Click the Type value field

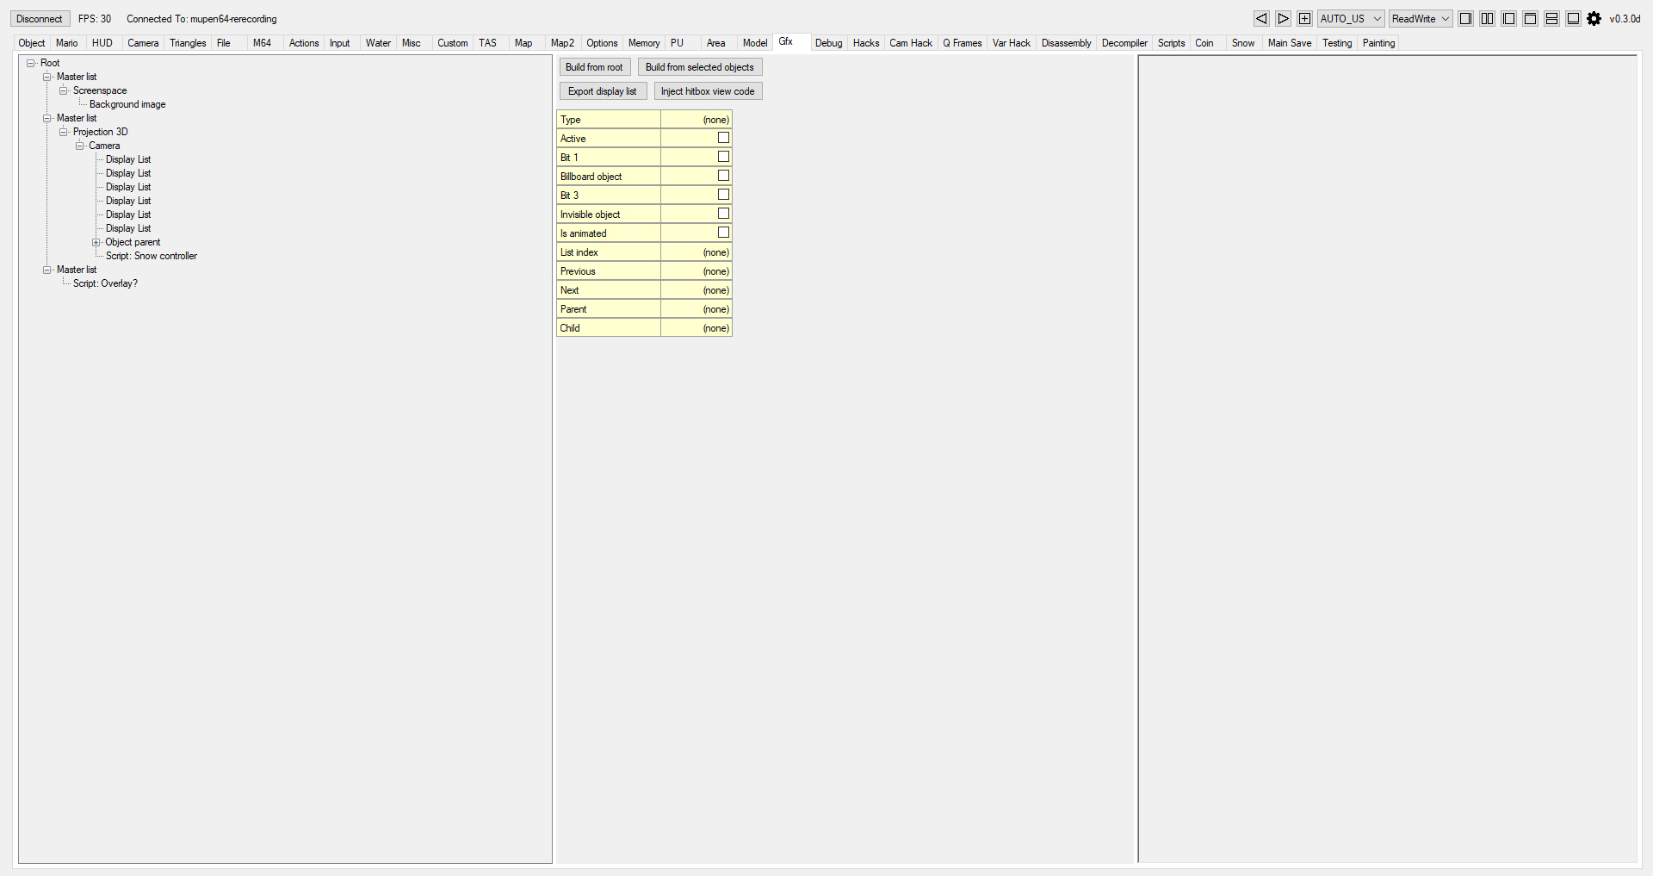[x=696, y=120]
